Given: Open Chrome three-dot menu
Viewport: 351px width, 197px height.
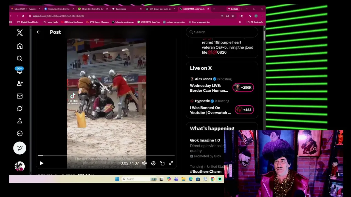Looking at the screenshot, I should pos(262,16).
